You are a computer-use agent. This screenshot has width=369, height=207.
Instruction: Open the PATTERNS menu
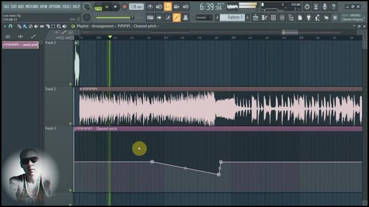[x=32, y=6]
